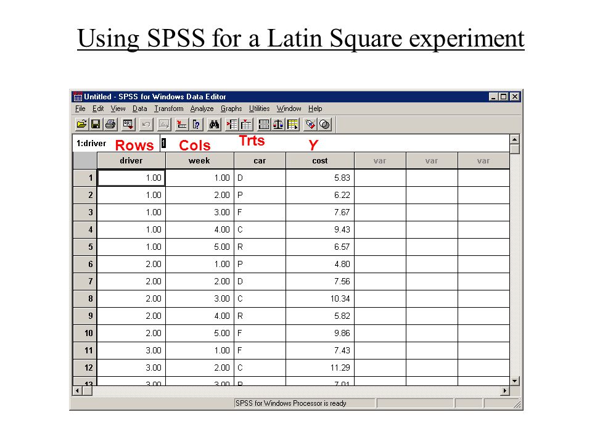Viewport: 592px width, 444px height.
Task: Click week cell 3.00 in row 3
Action: (x=200, y=213)
